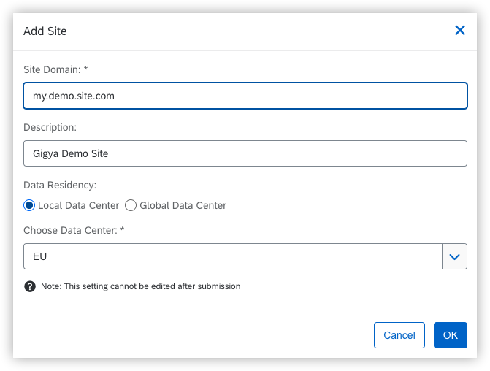Select the Global Data Center radio button
Image resolution: width=490 pixels, height=371 pixels.
coord(131,205)
